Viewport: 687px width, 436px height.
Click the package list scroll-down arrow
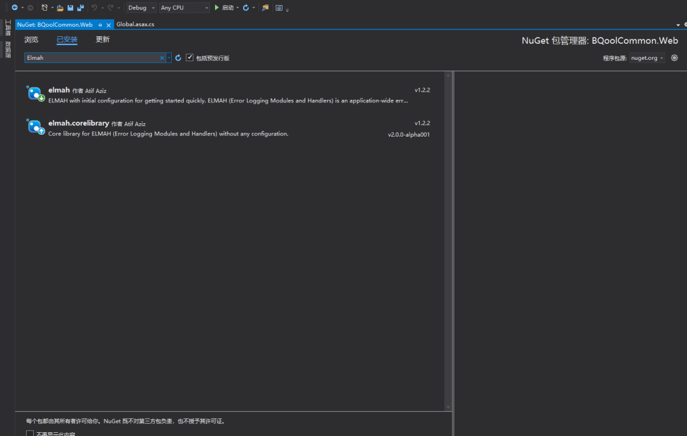pyautogui.click(x=448, y=407)
